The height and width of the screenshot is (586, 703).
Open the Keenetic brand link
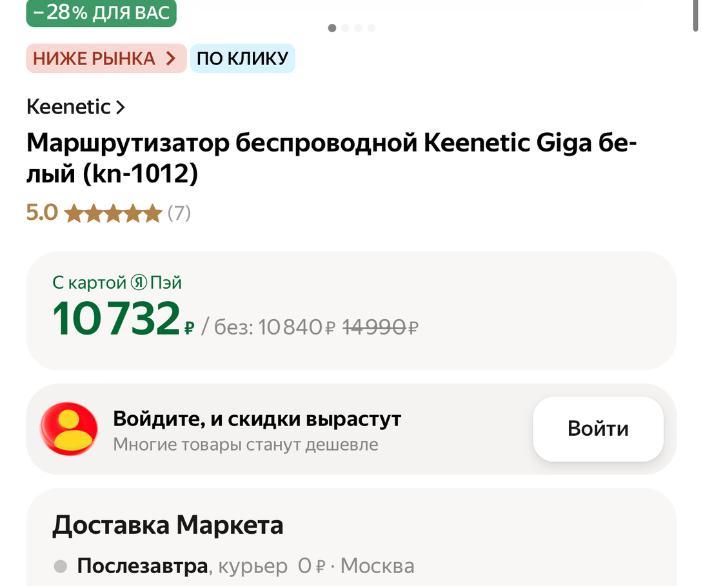coord(68,107)
